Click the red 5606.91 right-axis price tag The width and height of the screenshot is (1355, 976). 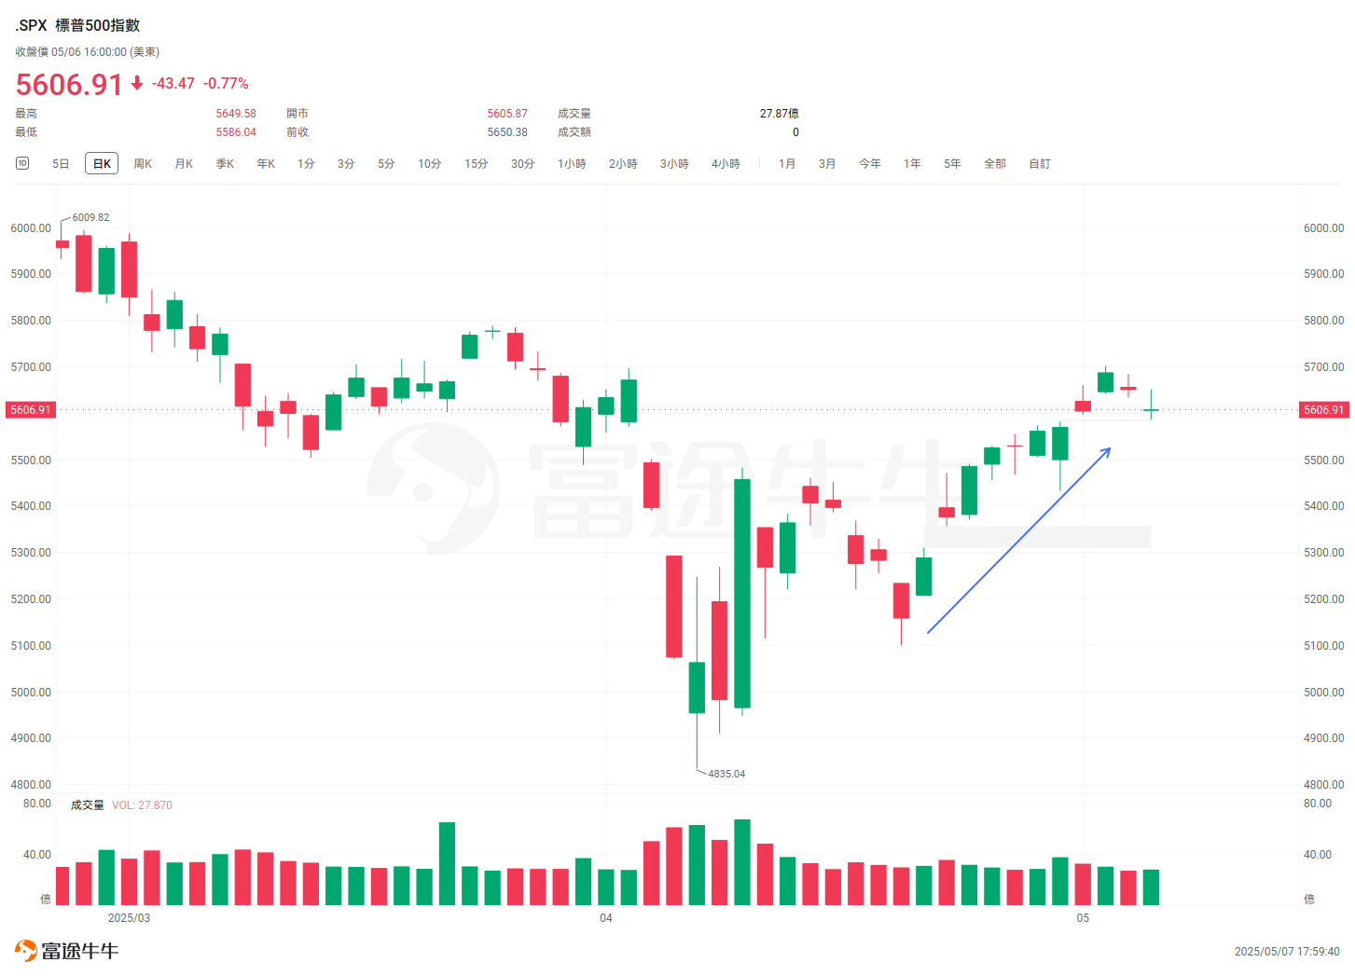1323,410
